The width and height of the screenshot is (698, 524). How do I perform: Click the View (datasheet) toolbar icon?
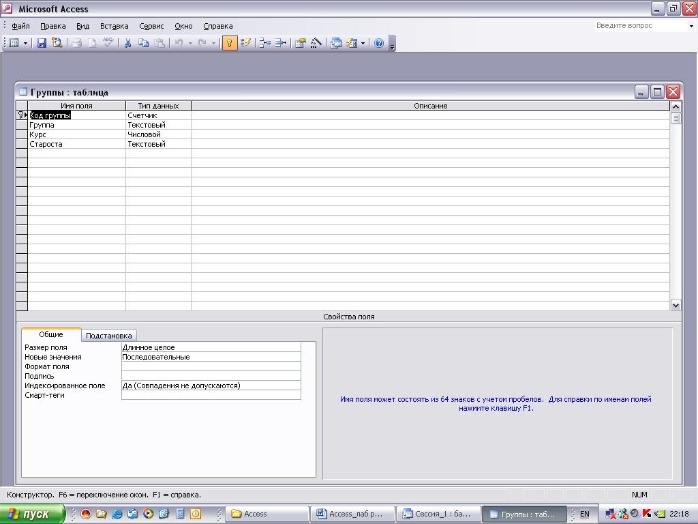[14, 43]
